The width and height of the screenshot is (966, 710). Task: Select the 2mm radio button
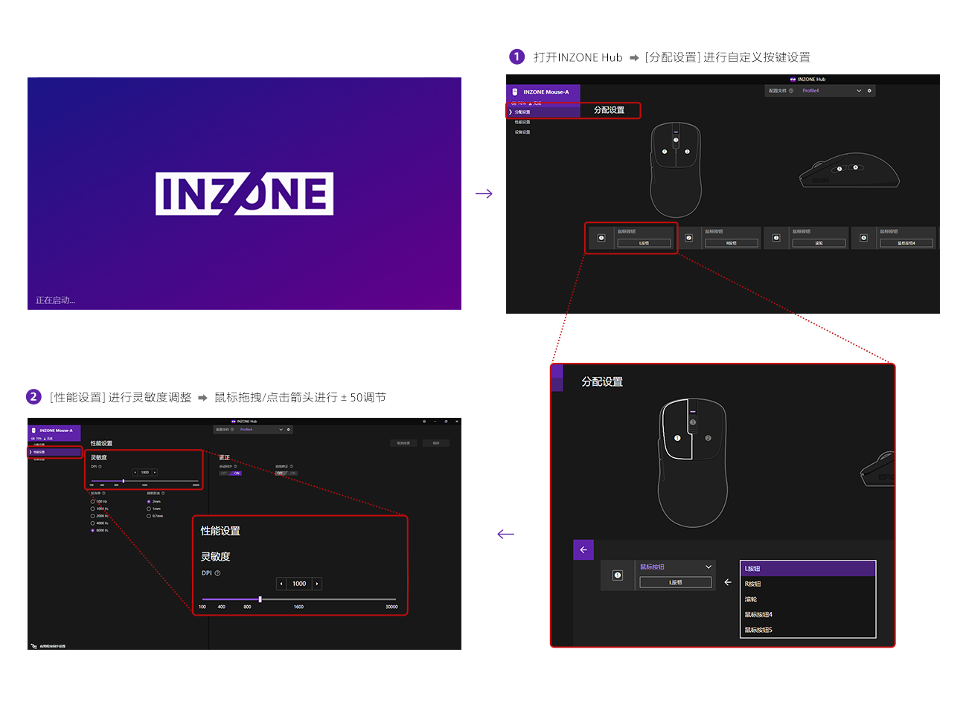pyautogui.click(x=149, y=501)
